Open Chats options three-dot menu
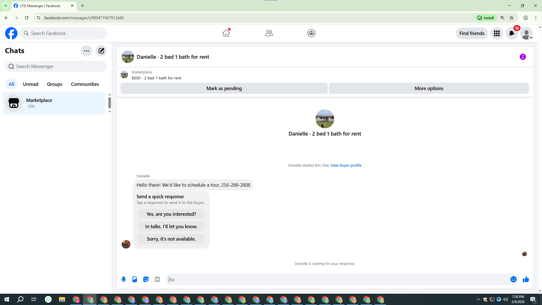This screenshot has width=542, height=305. coord(86,51)
